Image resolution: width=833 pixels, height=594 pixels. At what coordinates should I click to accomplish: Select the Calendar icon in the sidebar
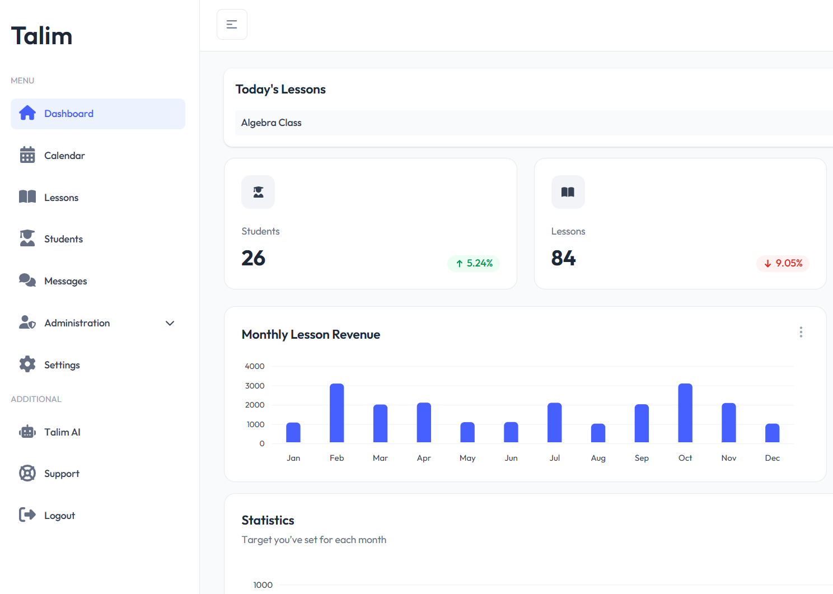[27, 155]
